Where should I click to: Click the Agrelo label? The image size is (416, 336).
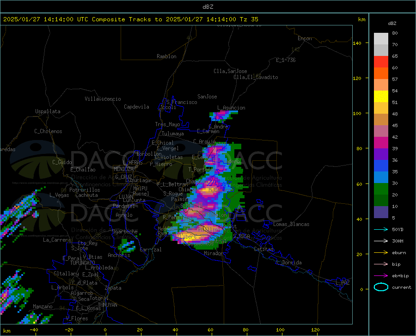pos(124,215)
